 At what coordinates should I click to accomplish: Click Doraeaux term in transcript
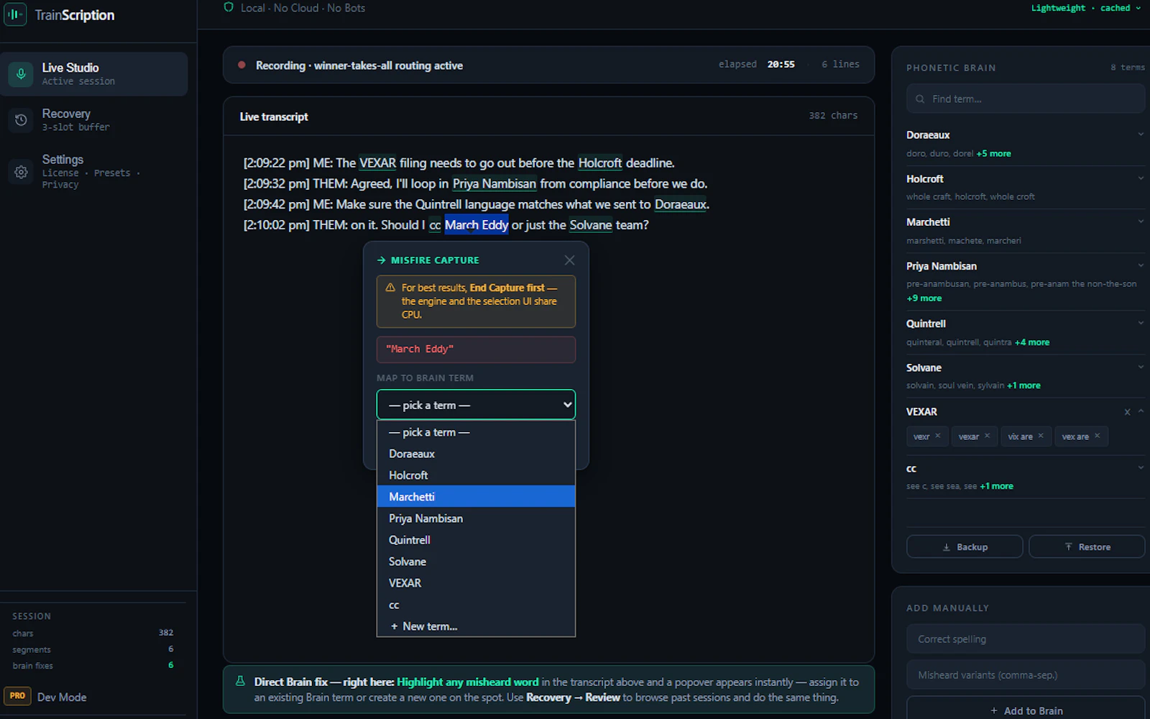(x=681, y=205)
